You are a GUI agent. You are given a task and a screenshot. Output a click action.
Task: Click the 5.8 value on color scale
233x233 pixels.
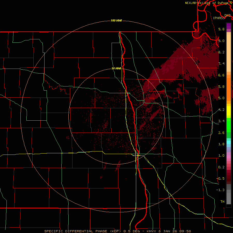tap(221, 86)
